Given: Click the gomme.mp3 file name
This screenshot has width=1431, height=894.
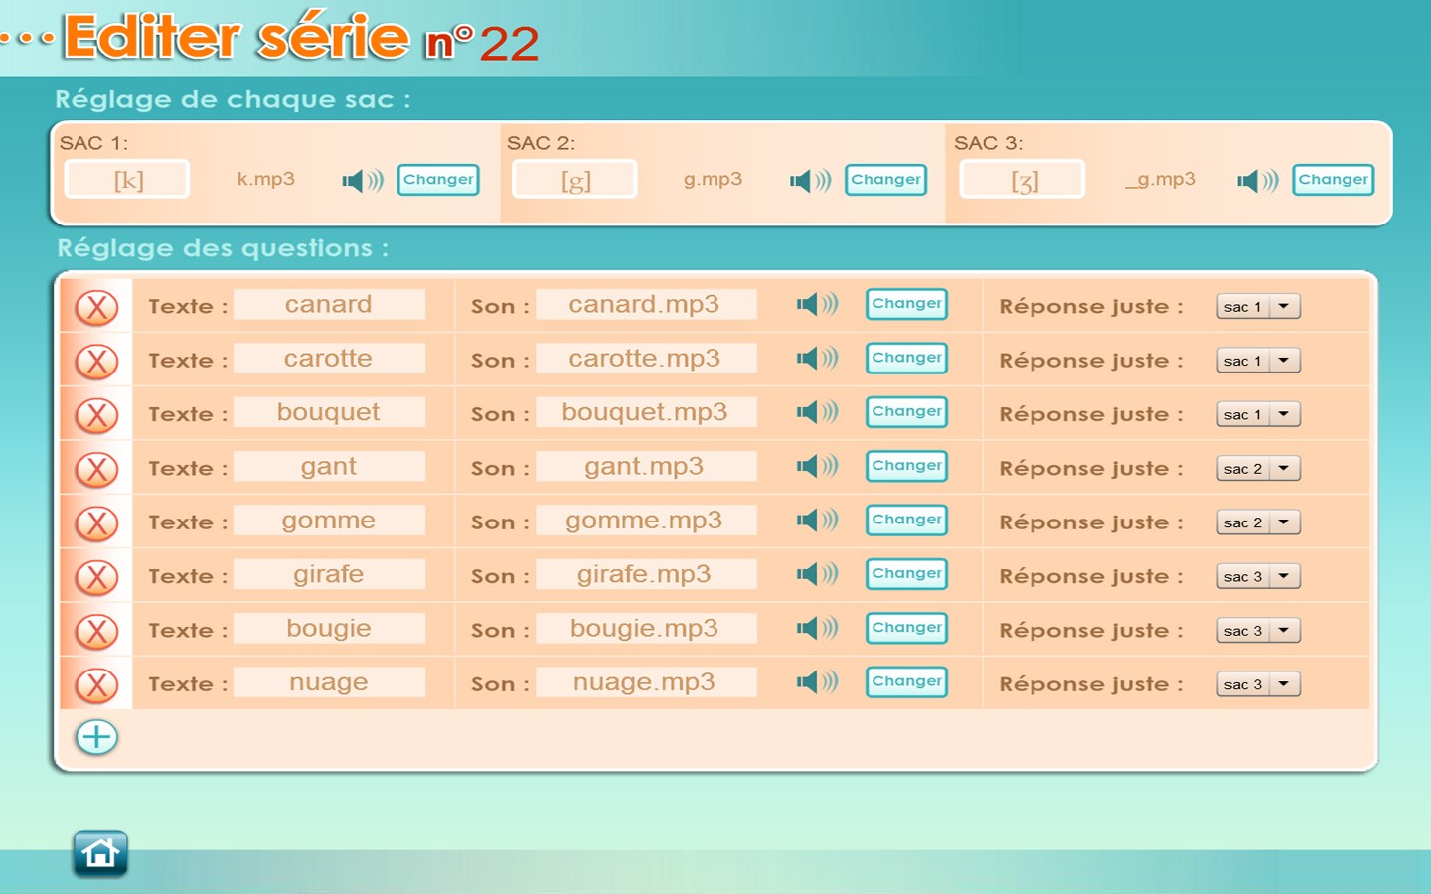Looking at the screenshot, I should pos(645,520).
